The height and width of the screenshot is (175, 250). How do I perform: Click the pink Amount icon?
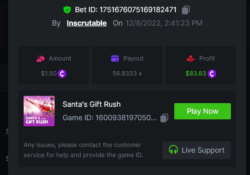point(40,58)
